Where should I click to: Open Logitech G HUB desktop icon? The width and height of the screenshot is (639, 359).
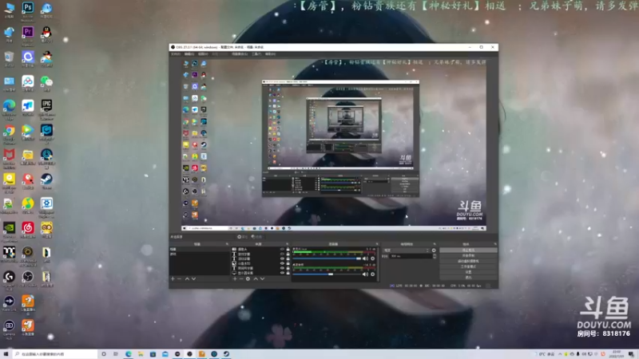point(9,280)
